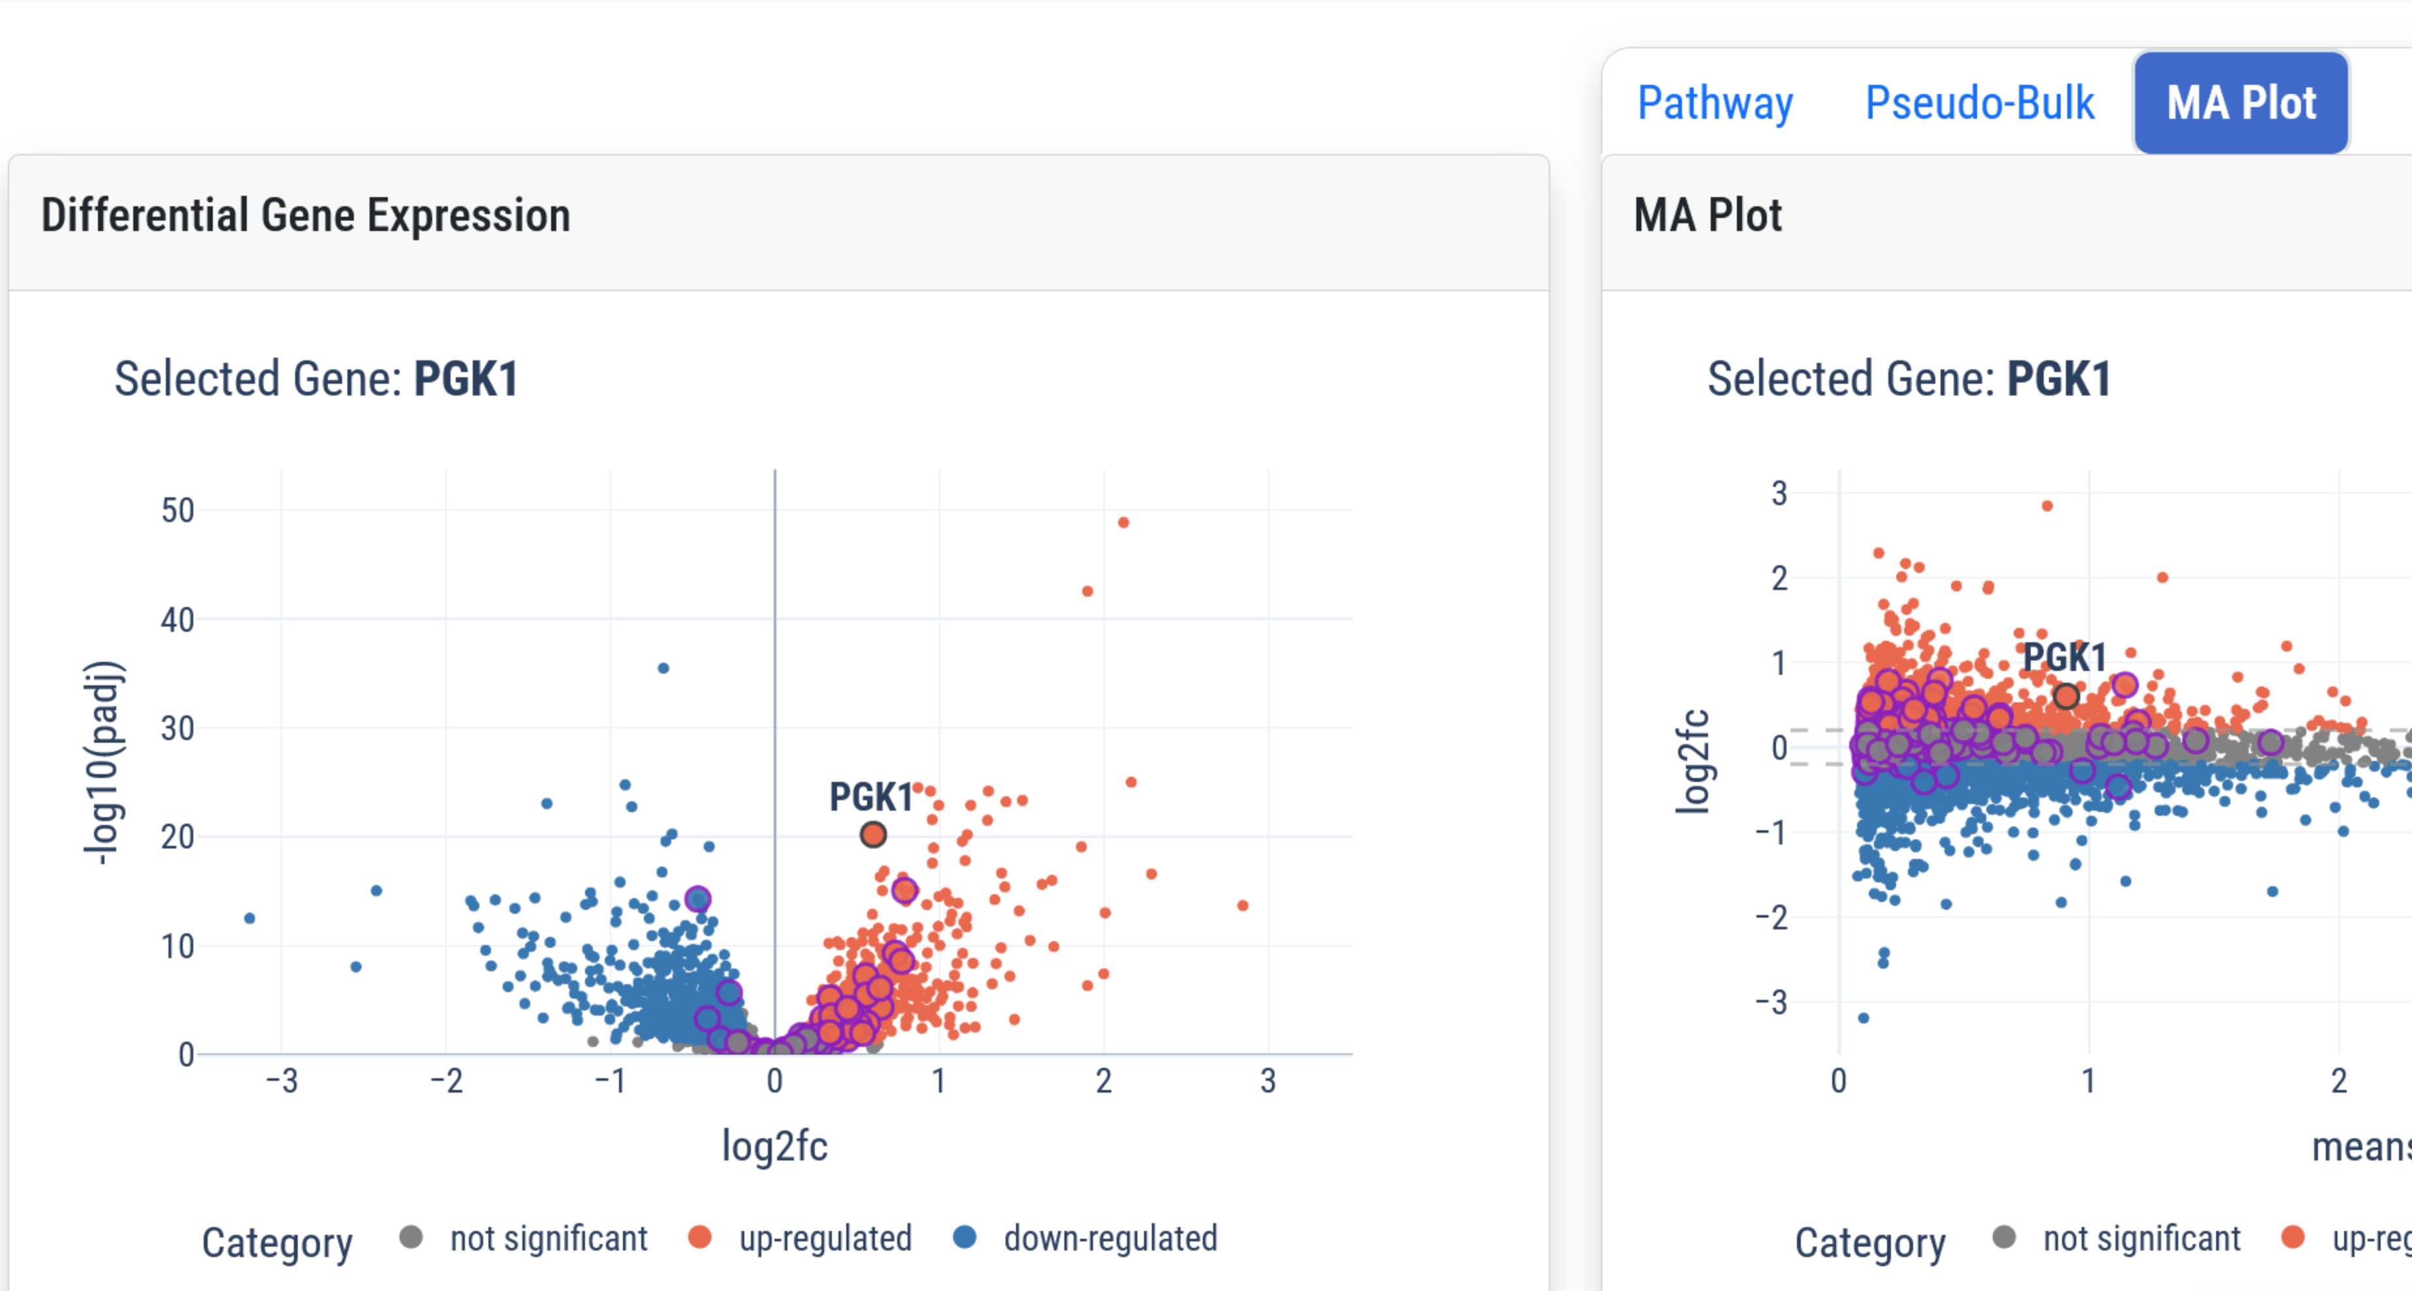The height and width of the screenshot is (1291, 2412).
Task: Click orange up-regulated swatch in volcano legend
Action: pos(699,1237)
